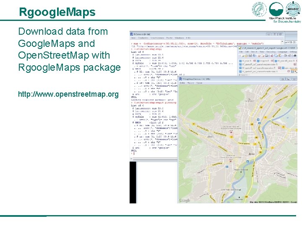Open Edit menu in Notepad++ window
Image resolution: width=302 pixels, height=226 pixels.
[x=247, y=52]
